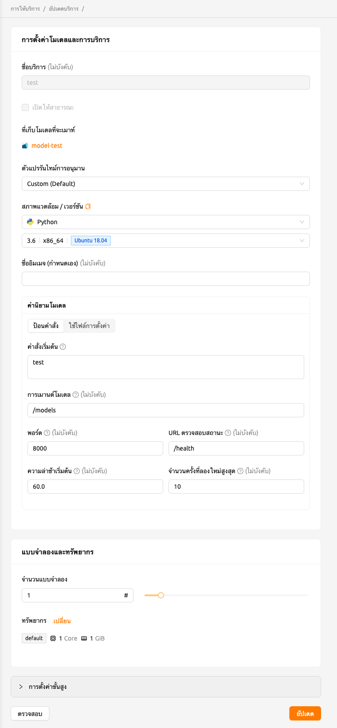Click help icon next to การเมานต์โมเดล
337x728 pixels.
pyautogui.click(x=75, y=395)
